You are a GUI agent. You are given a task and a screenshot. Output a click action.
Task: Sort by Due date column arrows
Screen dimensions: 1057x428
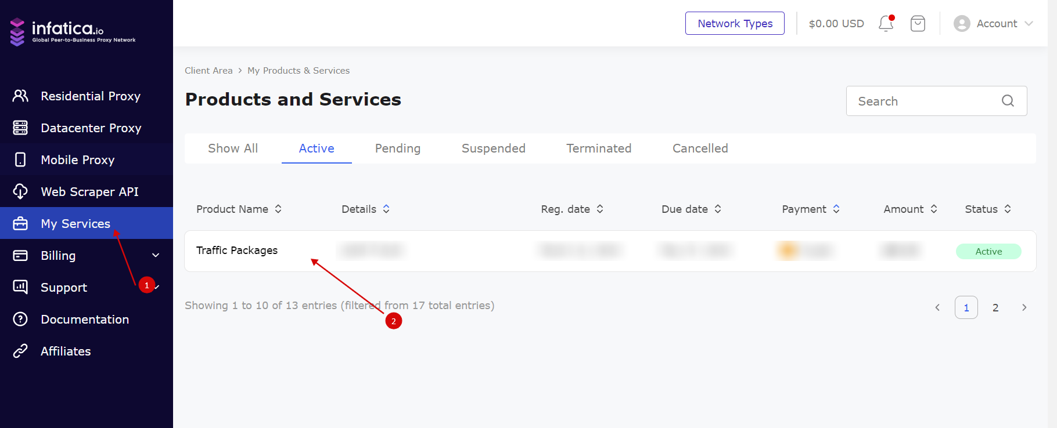tap(718, 209)
